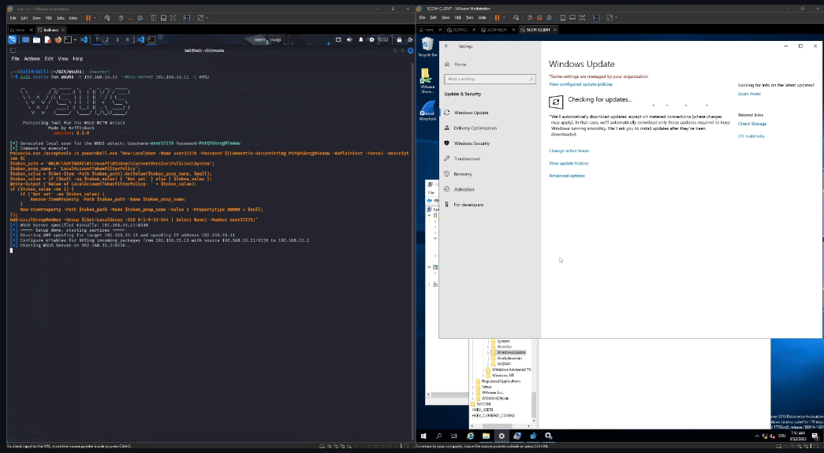Open the Wireshark desktop shortcut
This screenshot has height=453, width=824.
tap(427, 110)
